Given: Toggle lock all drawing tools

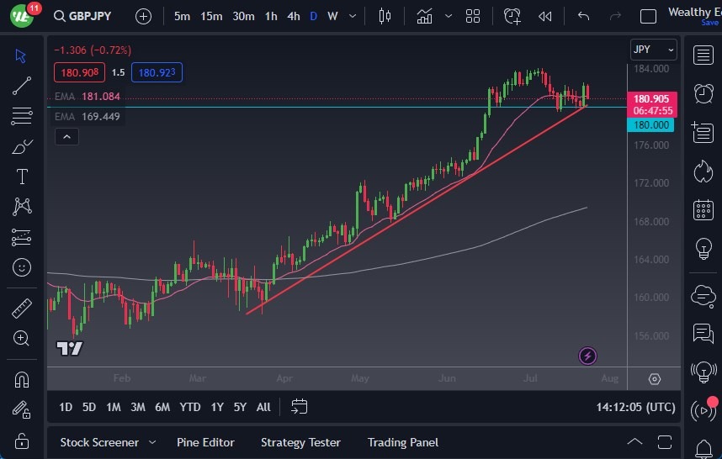Looking at the screenshot, I should click(x=22, y=441).
